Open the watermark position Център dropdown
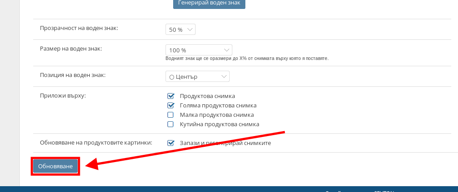Viewport: 458px width, 192px height. (197, 77)
